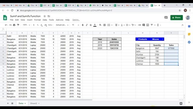Open text rotation options

[134, 25]
